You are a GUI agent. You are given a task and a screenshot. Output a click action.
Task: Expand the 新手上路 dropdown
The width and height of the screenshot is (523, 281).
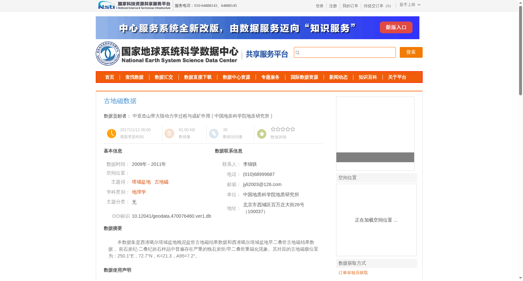tap(410, 5)
